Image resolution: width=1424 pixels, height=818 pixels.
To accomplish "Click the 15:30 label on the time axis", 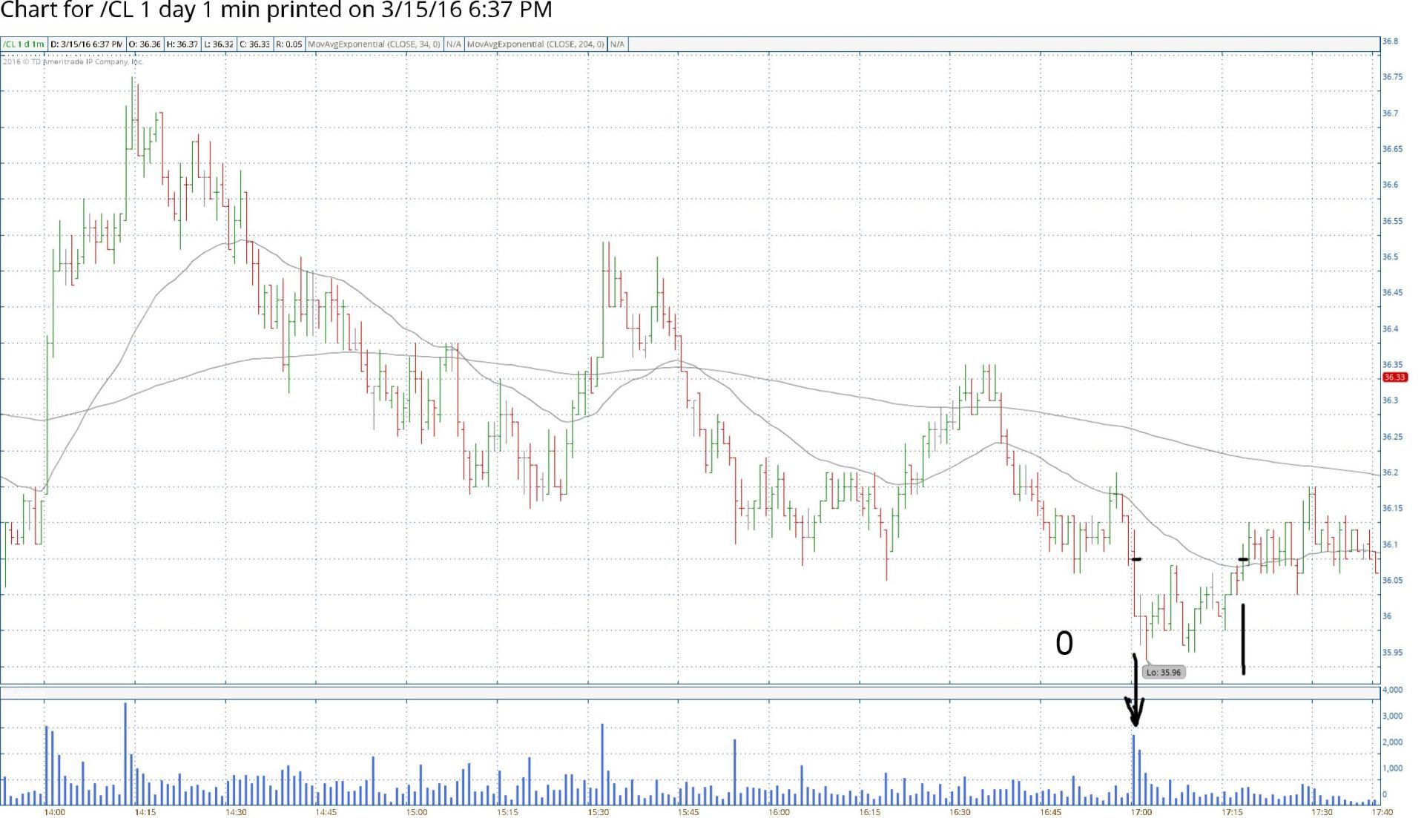I will 598,812.
